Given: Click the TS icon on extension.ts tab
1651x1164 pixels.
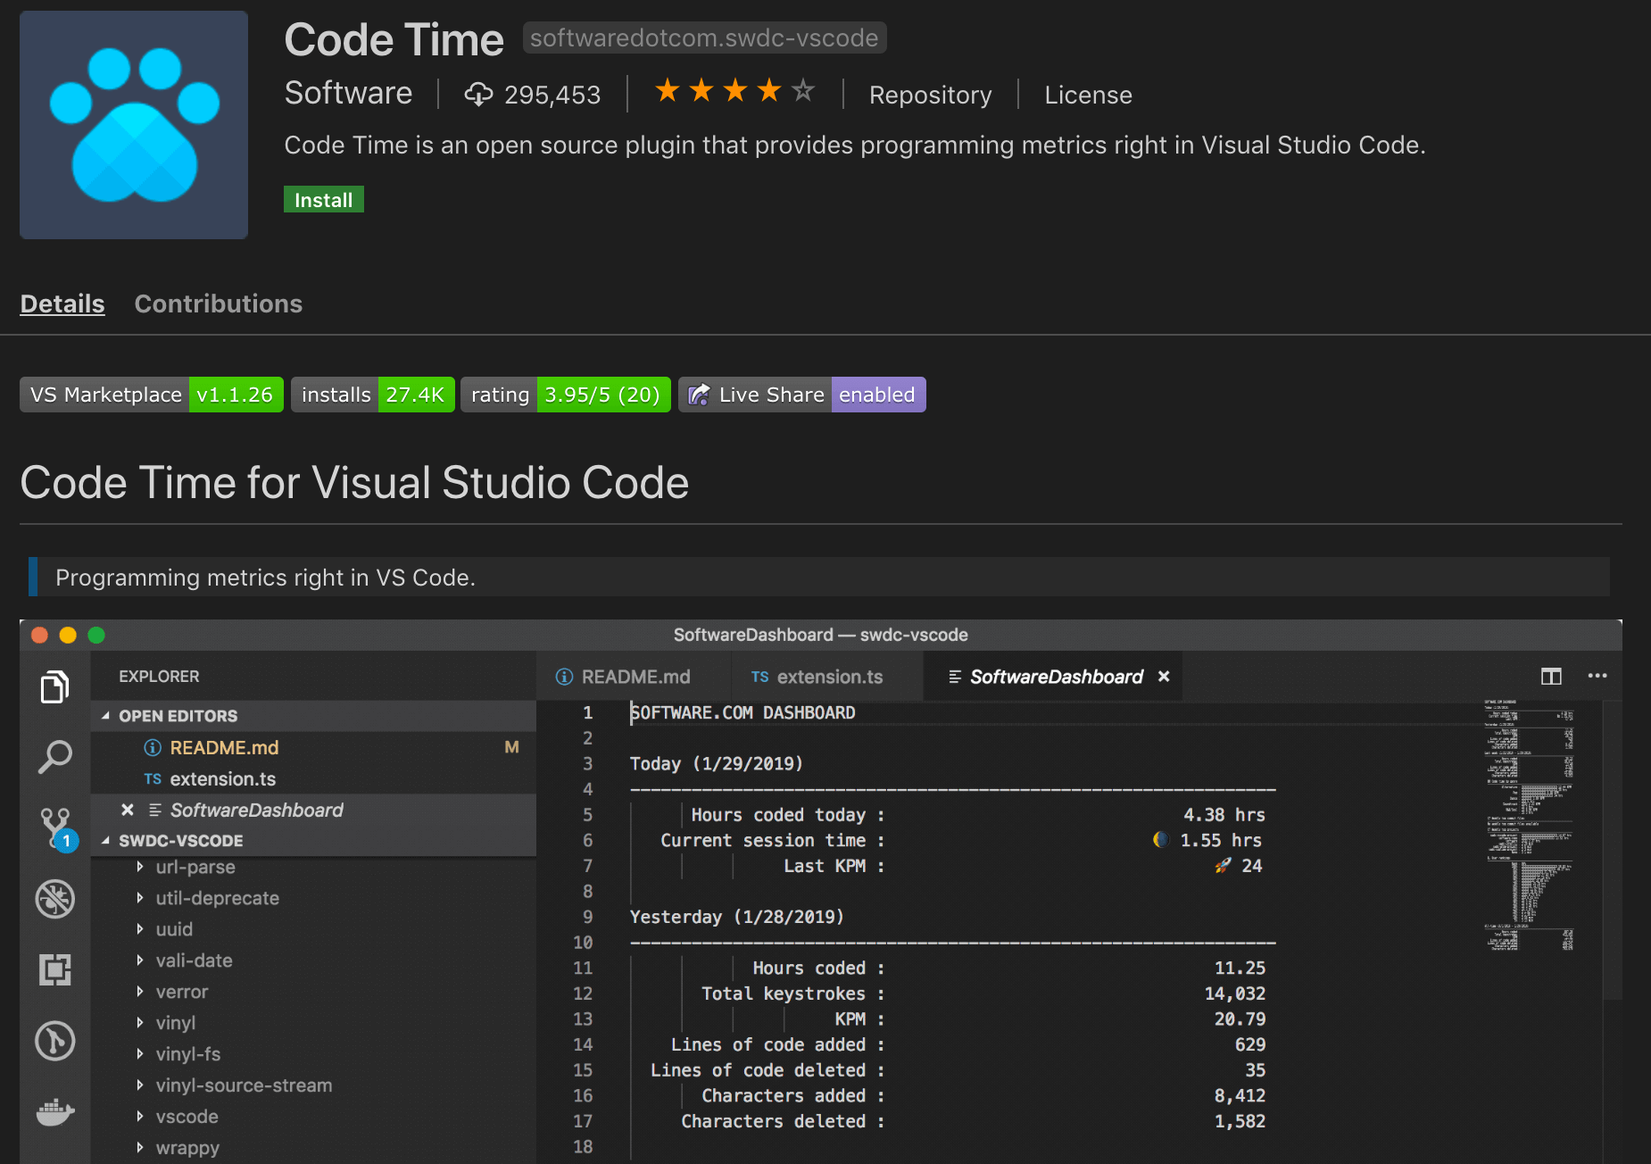Looking at the screenshot, I should point(760,677).
